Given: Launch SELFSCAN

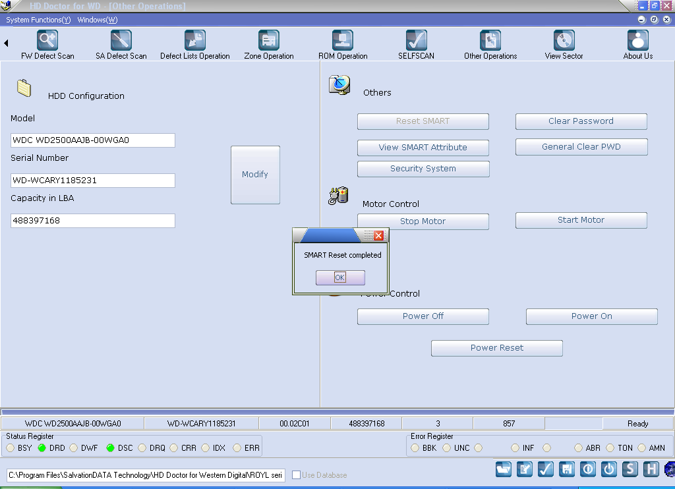Looking at the screenshot, I should click(417, 45).
